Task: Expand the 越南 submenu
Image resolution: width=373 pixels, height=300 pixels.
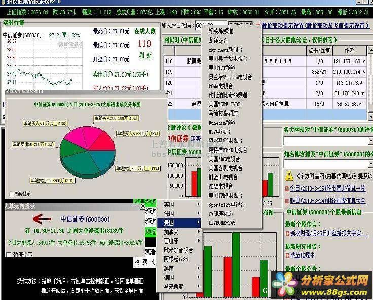Action: pos(179,268)
